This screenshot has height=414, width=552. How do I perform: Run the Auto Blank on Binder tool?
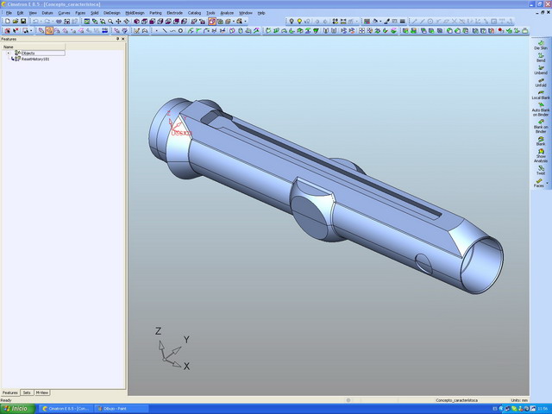(540, 108)
